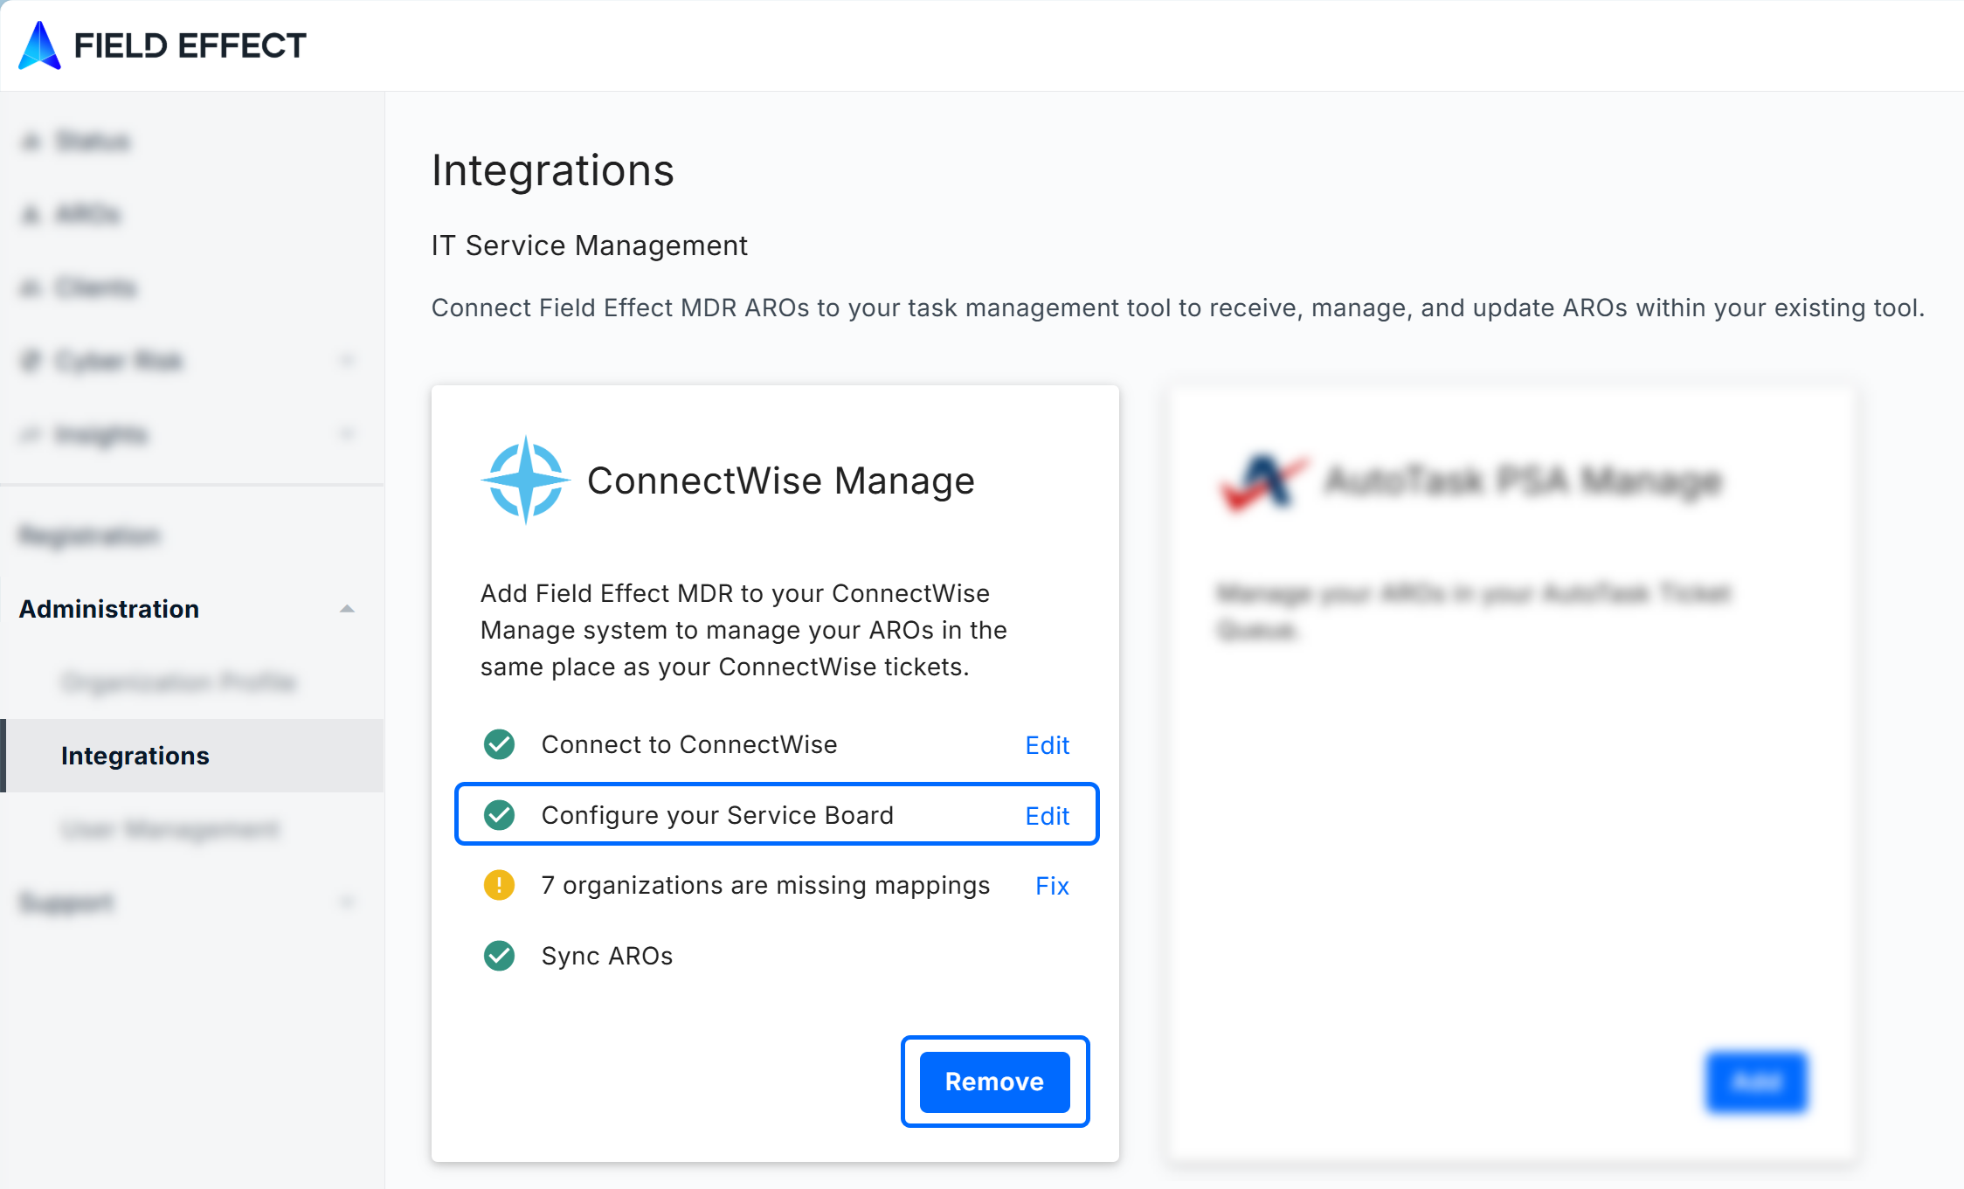Click yellow warning icon for missing mappings

click(499, 885)
